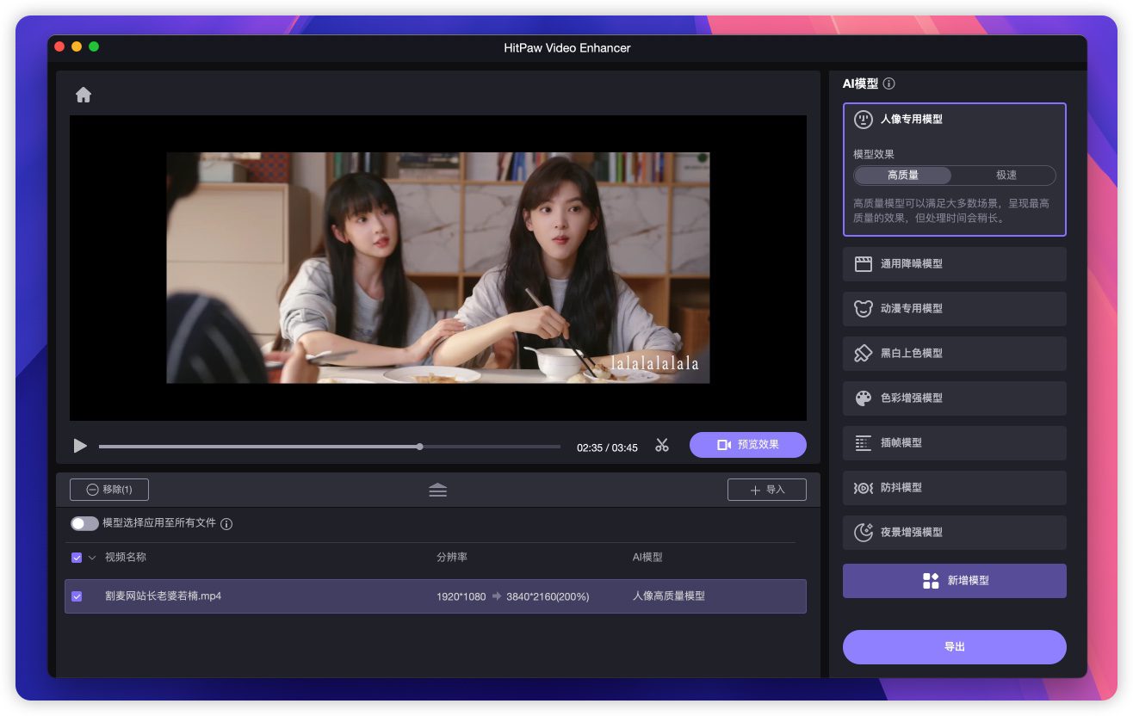Select the 夜景增强模型 night model
The width and height of the screenshot is (1133, 716).
pyautogui.click(x=954, y=533)
